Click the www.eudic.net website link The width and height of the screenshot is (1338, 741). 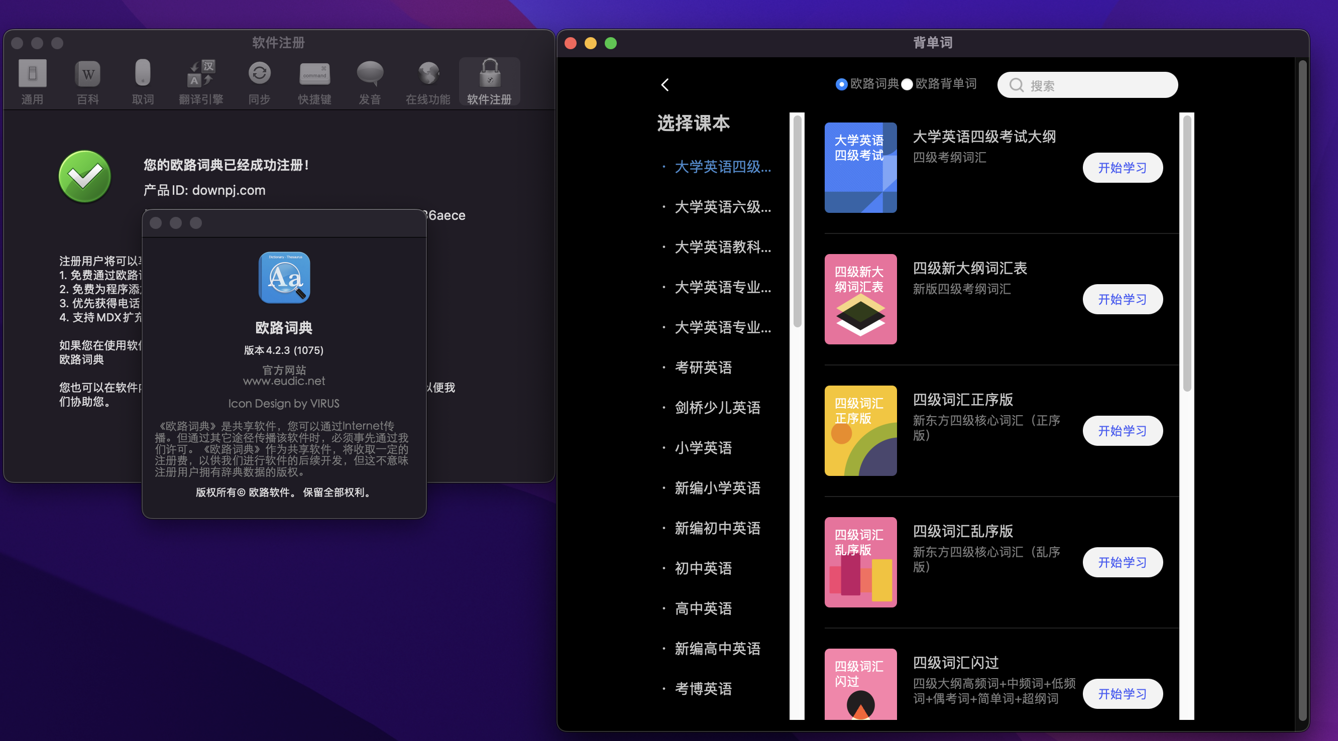pyautogui.click(x=284, y=381)
